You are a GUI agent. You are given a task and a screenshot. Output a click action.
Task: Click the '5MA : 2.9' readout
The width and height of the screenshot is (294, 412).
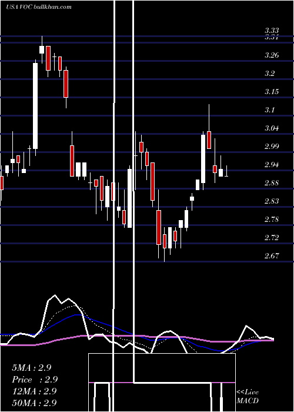point(32,368)
